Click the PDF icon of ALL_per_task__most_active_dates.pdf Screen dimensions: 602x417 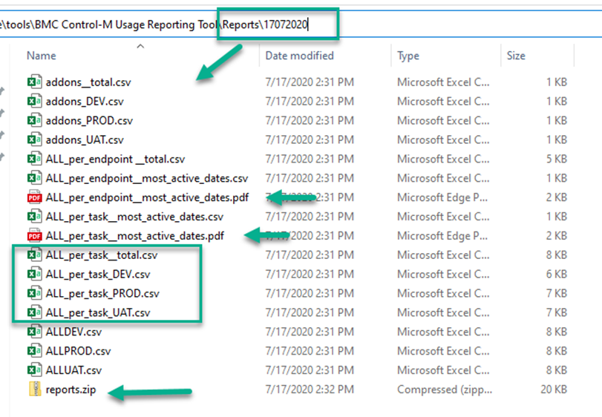pyautogui.click(x=35, y=235)
